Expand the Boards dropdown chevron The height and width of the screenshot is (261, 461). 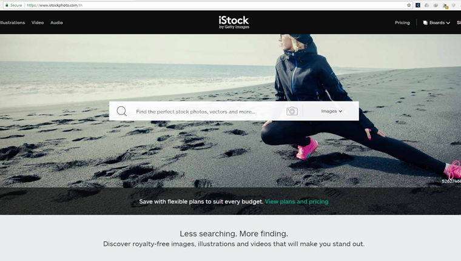448,23
